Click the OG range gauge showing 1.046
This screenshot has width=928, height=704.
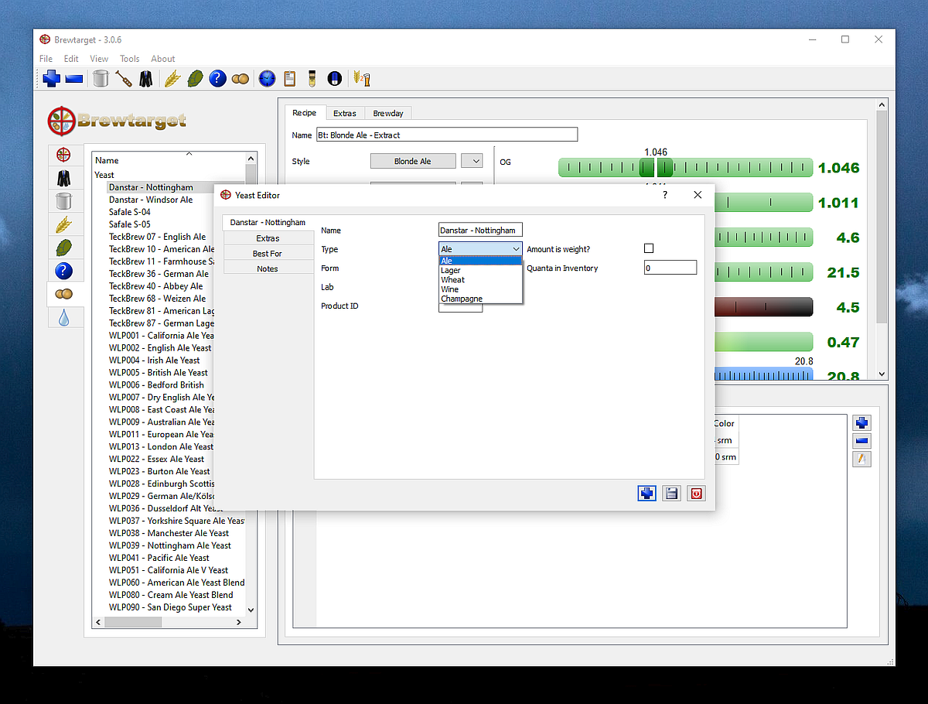coord(685,168)
